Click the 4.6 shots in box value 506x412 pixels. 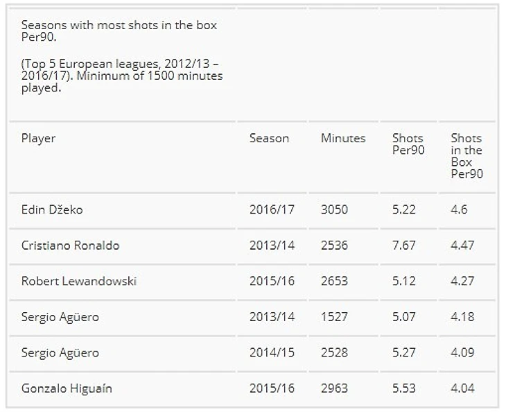click(459, 209)
